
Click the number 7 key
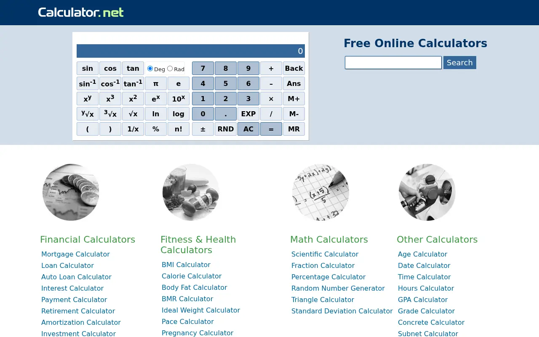203,68
